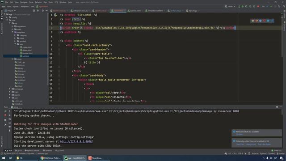Click the trash clear-all icon in Run panel
The image size is (286, 161).
point(10,131)
